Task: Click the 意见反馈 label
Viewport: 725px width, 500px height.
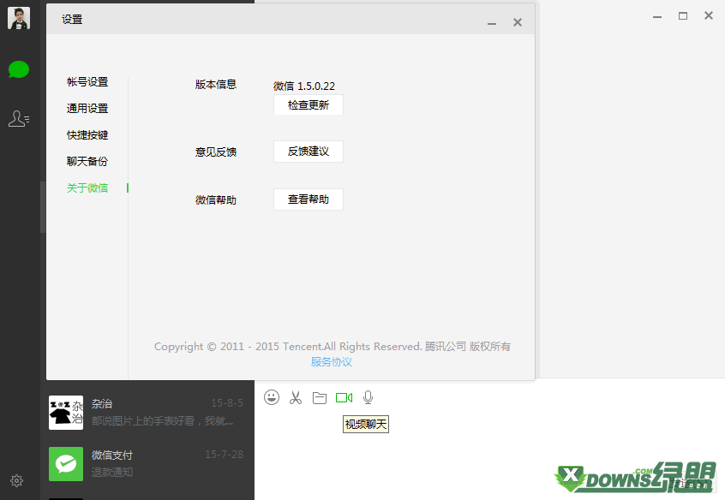Action: [x=216, y=152]
